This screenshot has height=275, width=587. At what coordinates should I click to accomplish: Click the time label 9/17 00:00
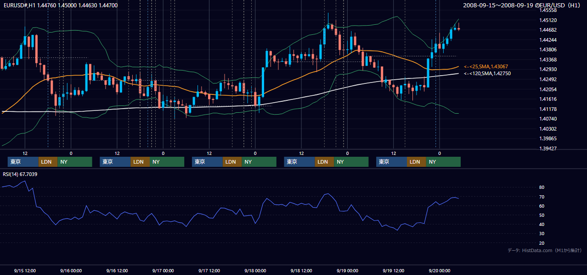click(x=163, y=270)
